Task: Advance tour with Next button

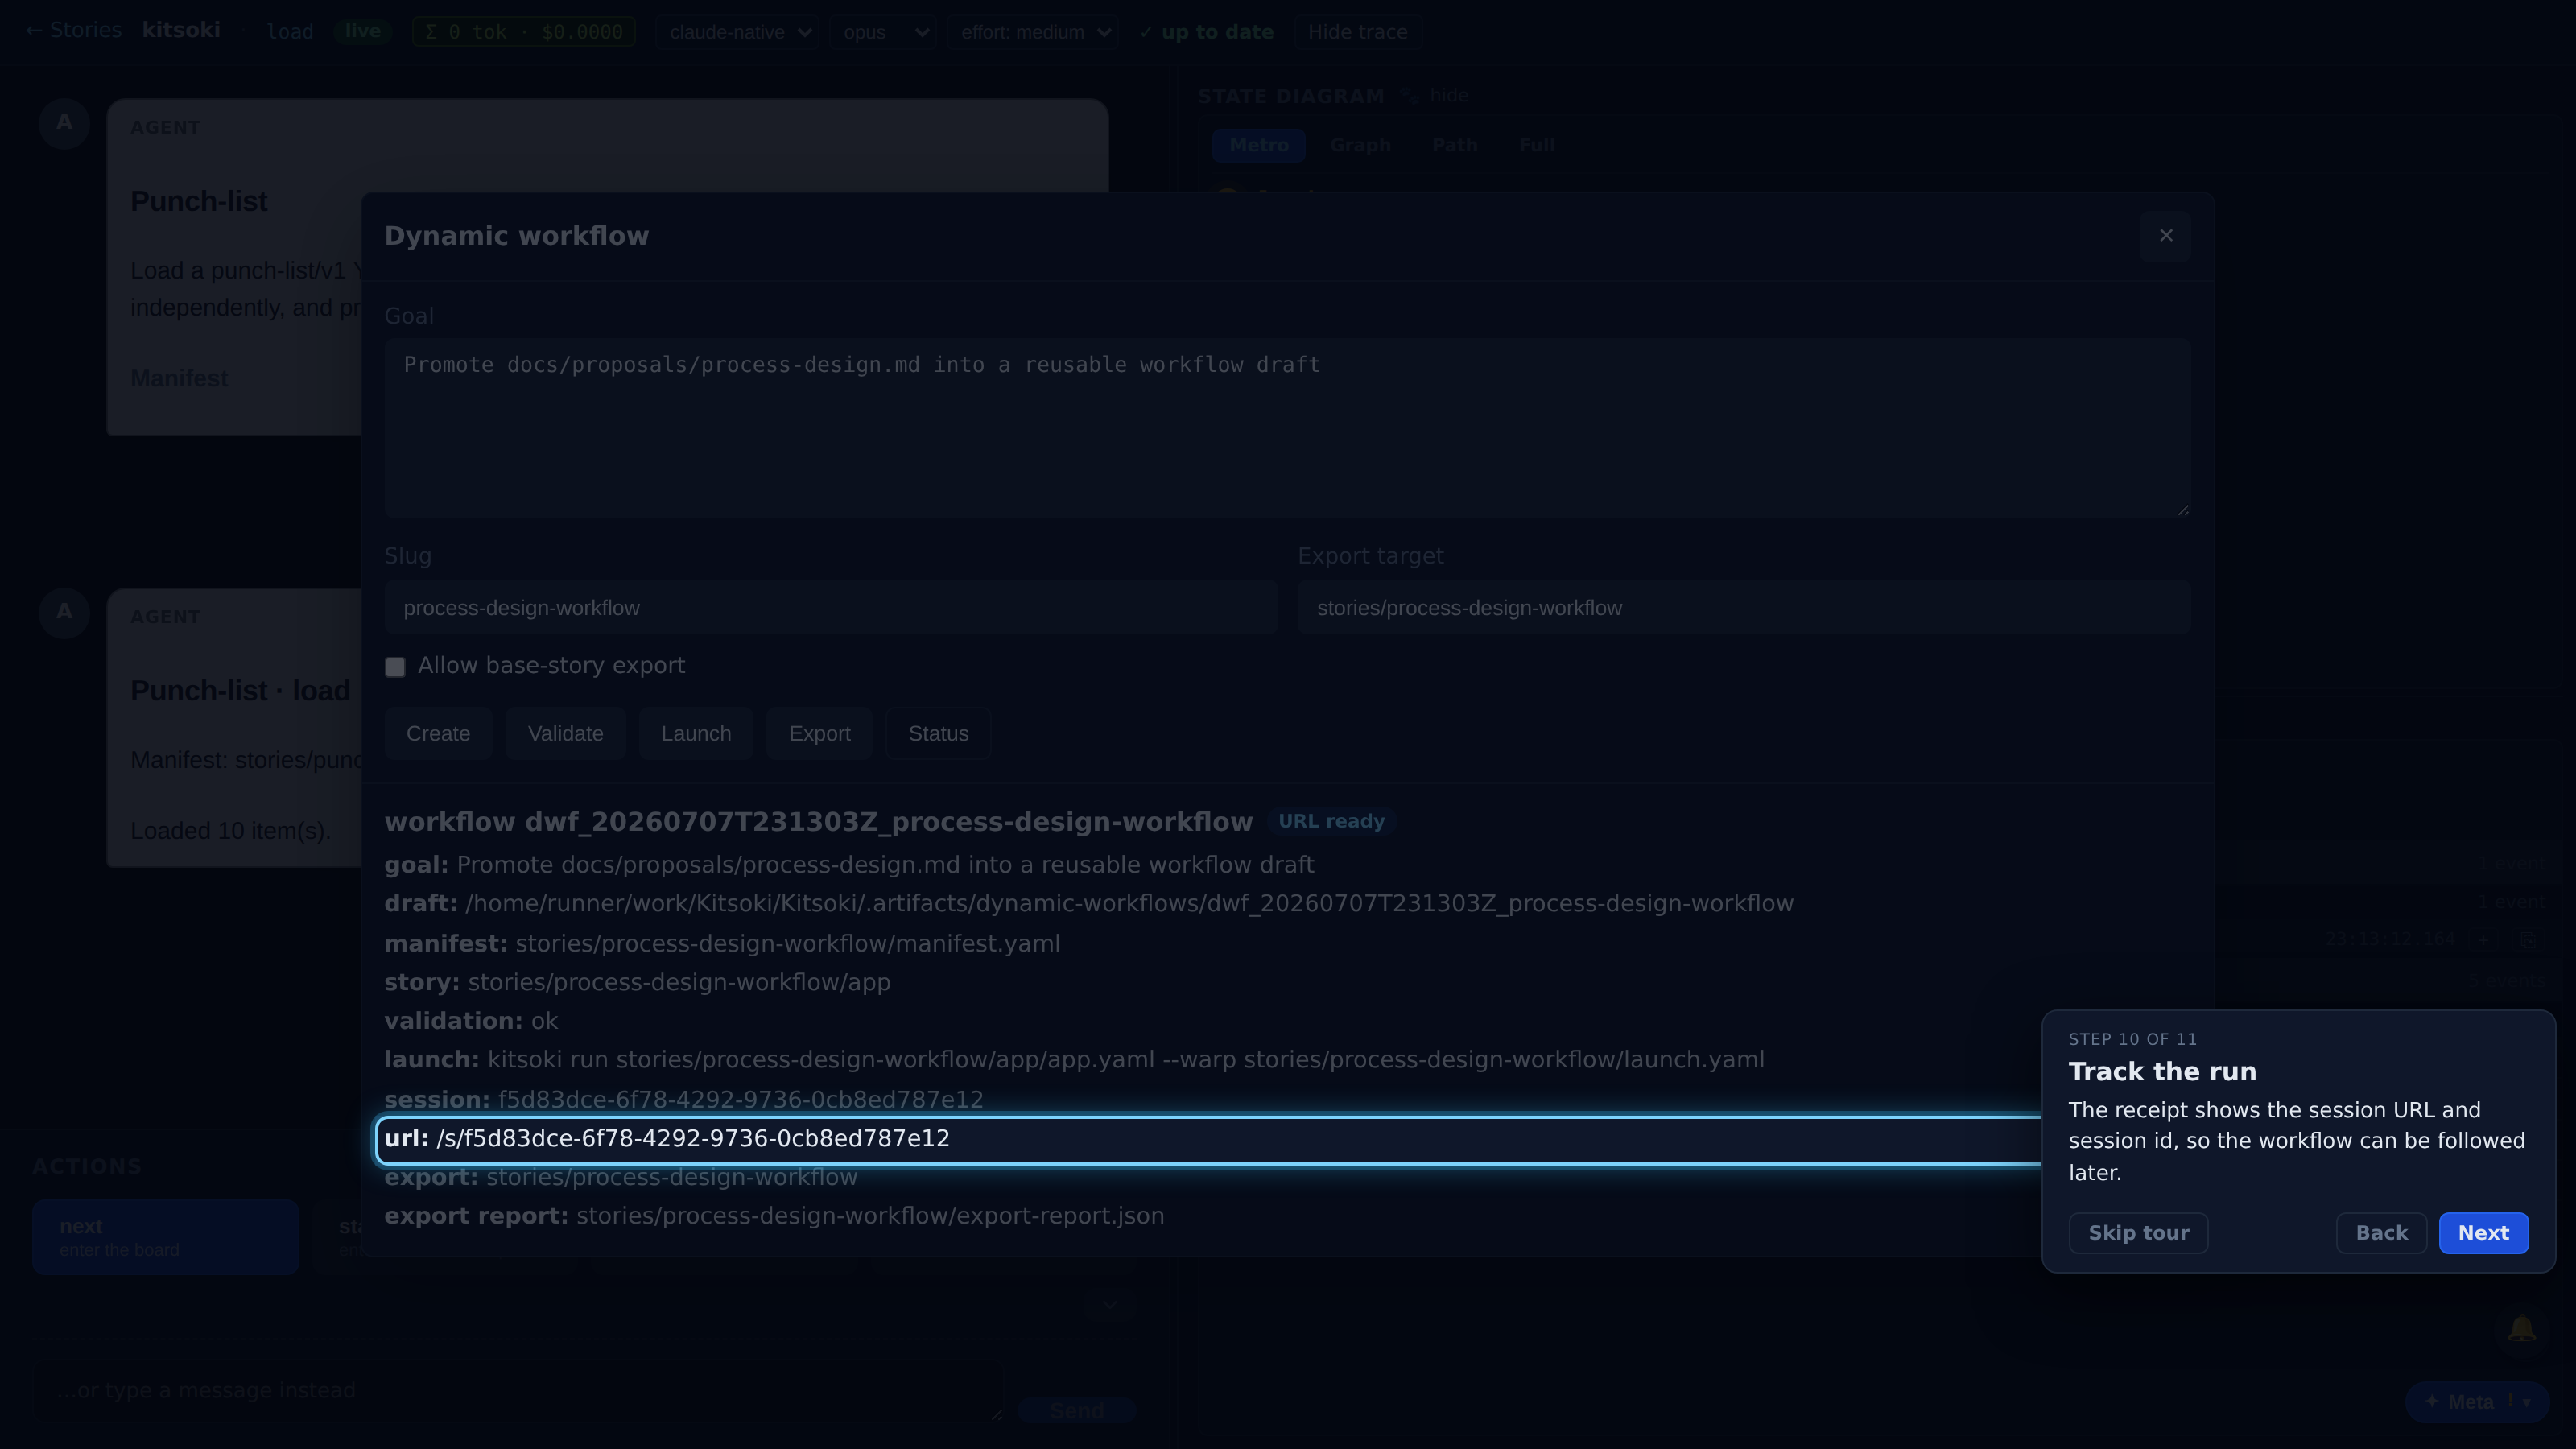Action: [x=2483, y=1233]
